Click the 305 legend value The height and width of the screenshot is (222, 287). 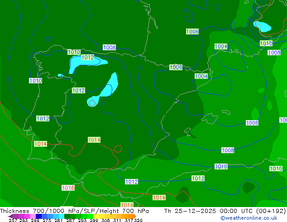coord(105,220)
